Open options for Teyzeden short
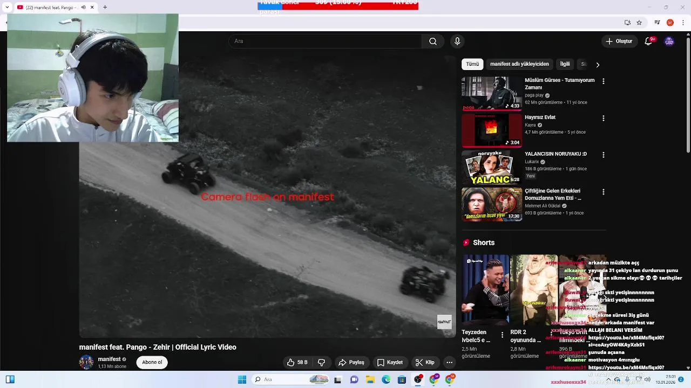The height and width of the screenshot is (388, 691). [x=502, y=335]
